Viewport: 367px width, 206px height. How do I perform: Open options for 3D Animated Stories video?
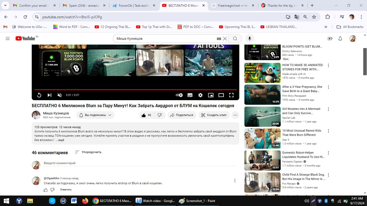328,65
